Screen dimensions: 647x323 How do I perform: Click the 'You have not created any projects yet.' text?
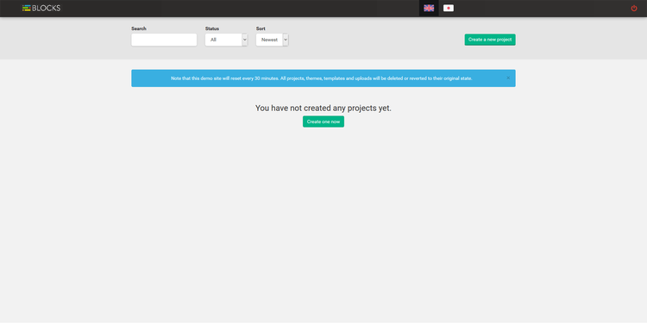coord(323,108)
